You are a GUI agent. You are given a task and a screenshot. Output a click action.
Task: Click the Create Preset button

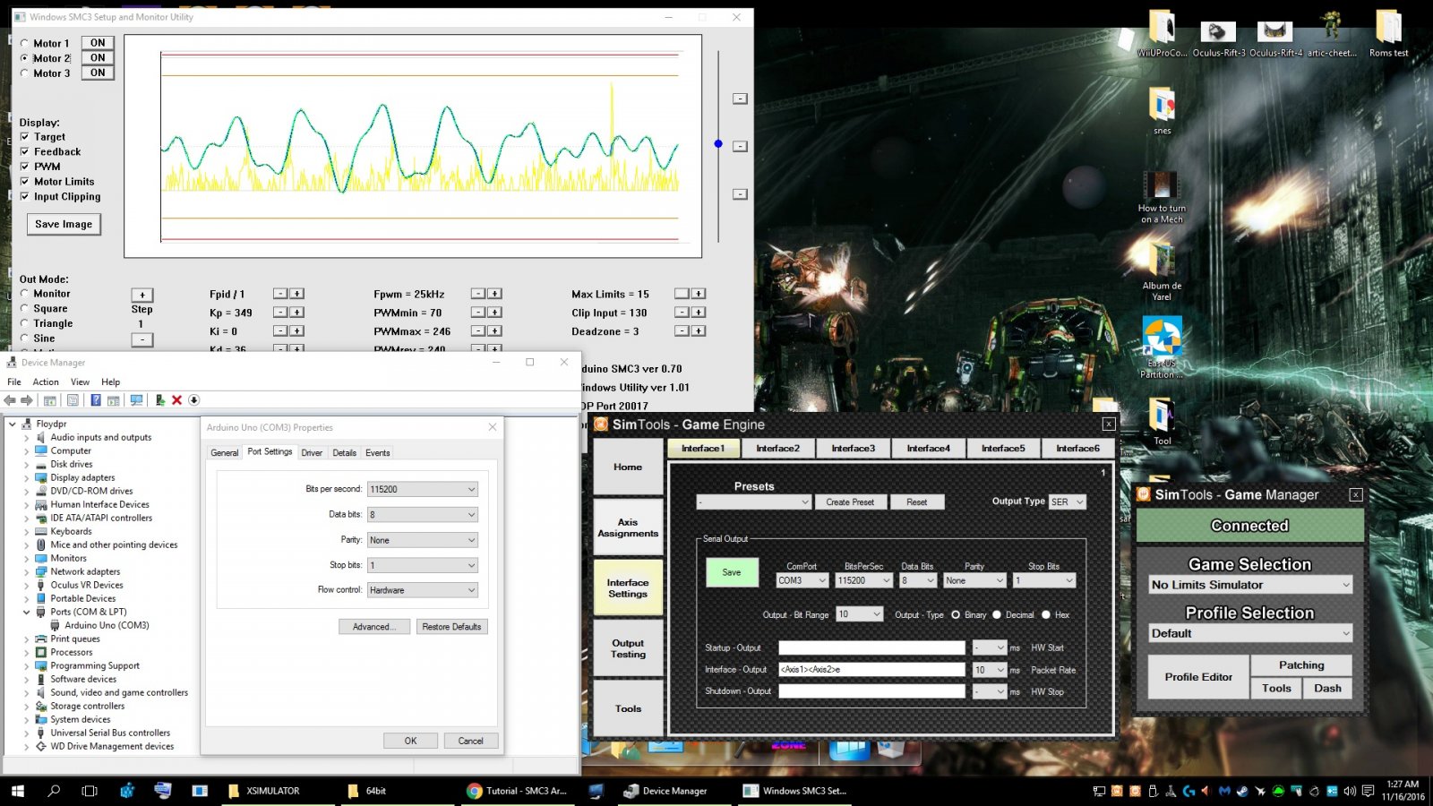850,502
